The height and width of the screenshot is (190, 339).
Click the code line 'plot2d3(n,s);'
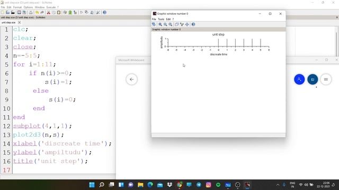[39, 135]
